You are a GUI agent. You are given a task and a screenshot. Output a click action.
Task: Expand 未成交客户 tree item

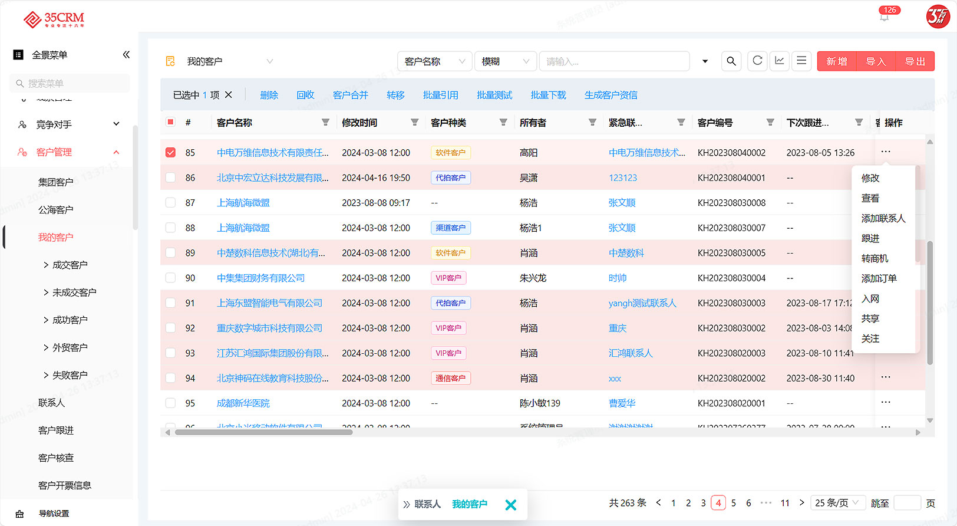click(x=46, y=292)
